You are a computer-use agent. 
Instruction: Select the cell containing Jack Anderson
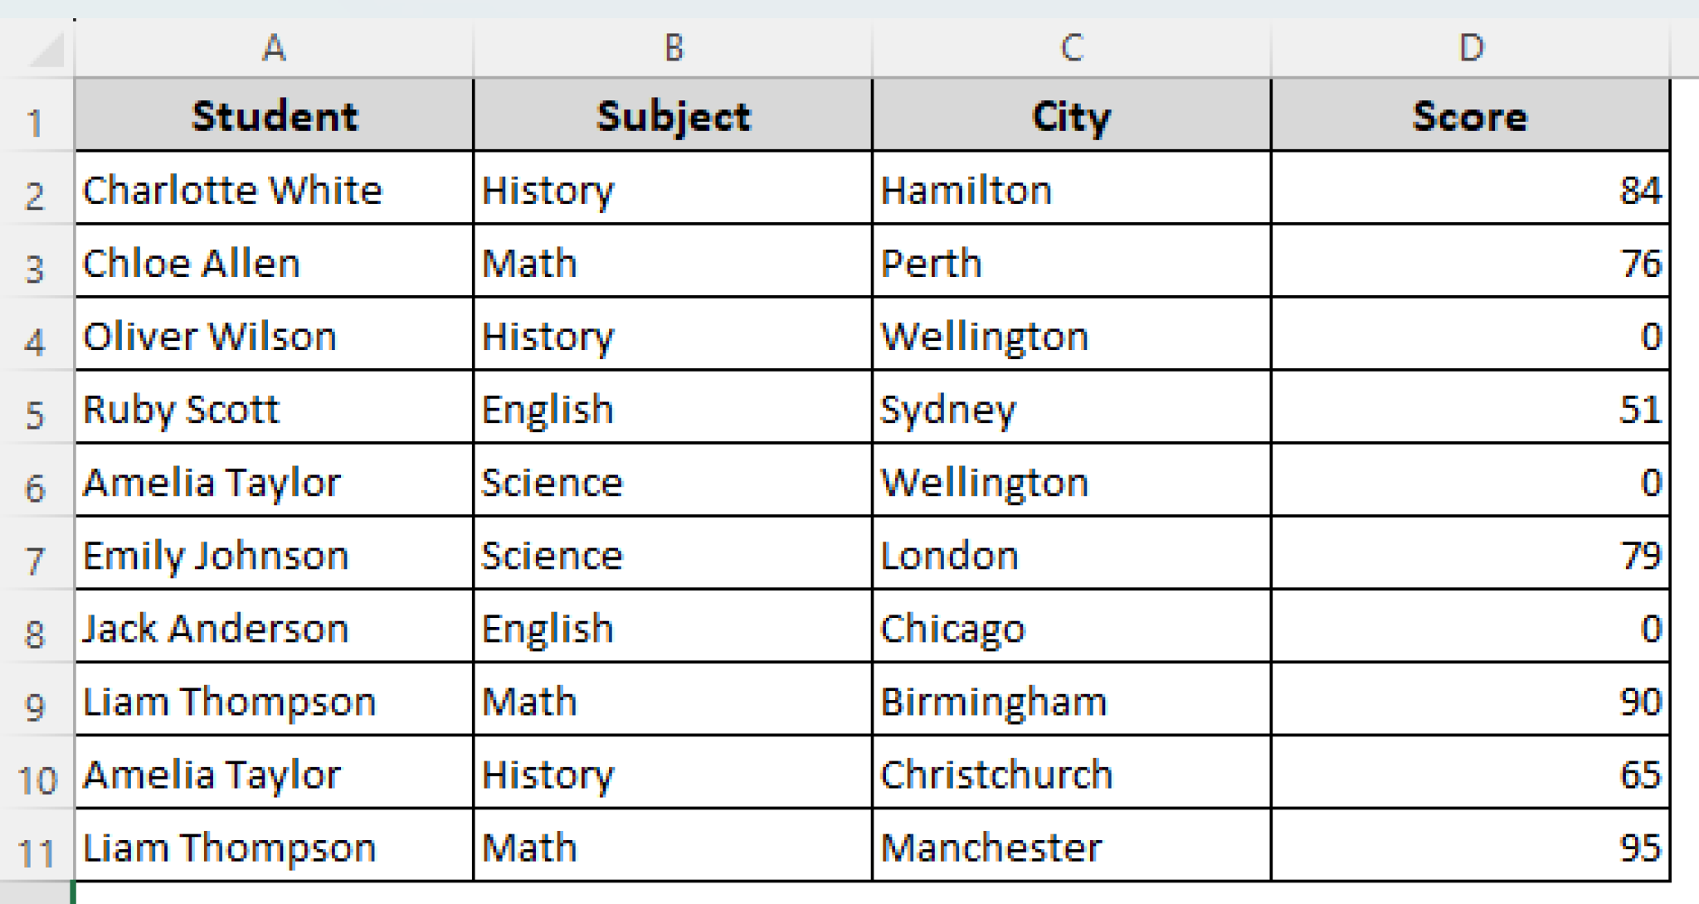(274, 628)
